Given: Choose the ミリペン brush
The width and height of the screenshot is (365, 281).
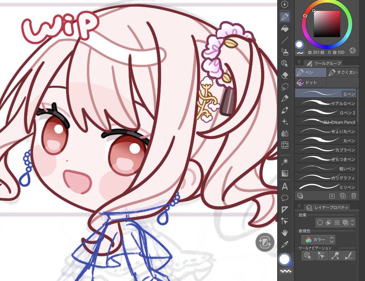Looking at the screenshot, I should point(325,186).
